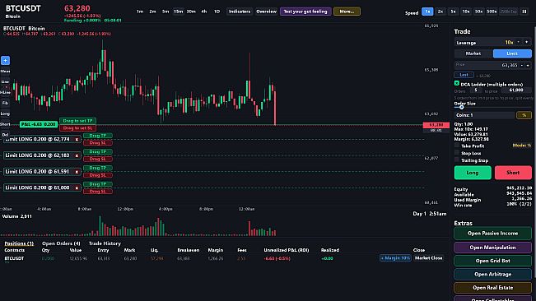Uncheck DCA Ladder multiple orders checkbox
536x301 pixels.
click(457, 83)
